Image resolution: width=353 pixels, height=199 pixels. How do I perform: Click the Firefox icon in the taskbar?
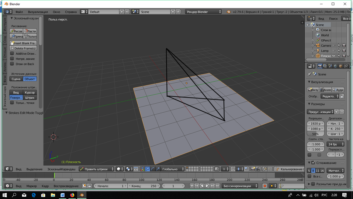tap(72, 195)
